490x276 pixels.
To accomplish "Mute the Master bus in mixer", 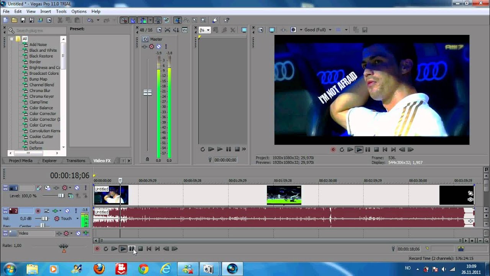I will click(158, 46).
